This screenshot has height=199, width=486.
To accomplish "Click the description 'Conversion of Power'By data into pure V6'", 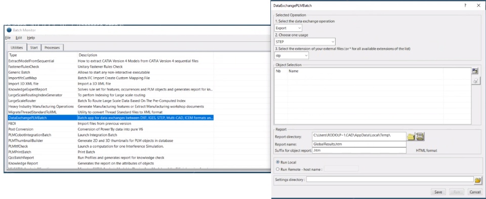I will (x=110, y=129).
